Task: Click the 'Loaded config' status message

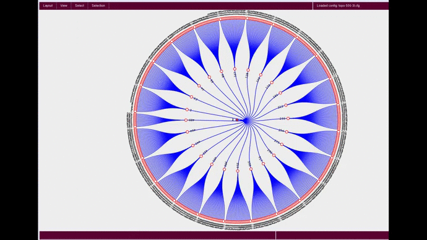Action: 338,6
